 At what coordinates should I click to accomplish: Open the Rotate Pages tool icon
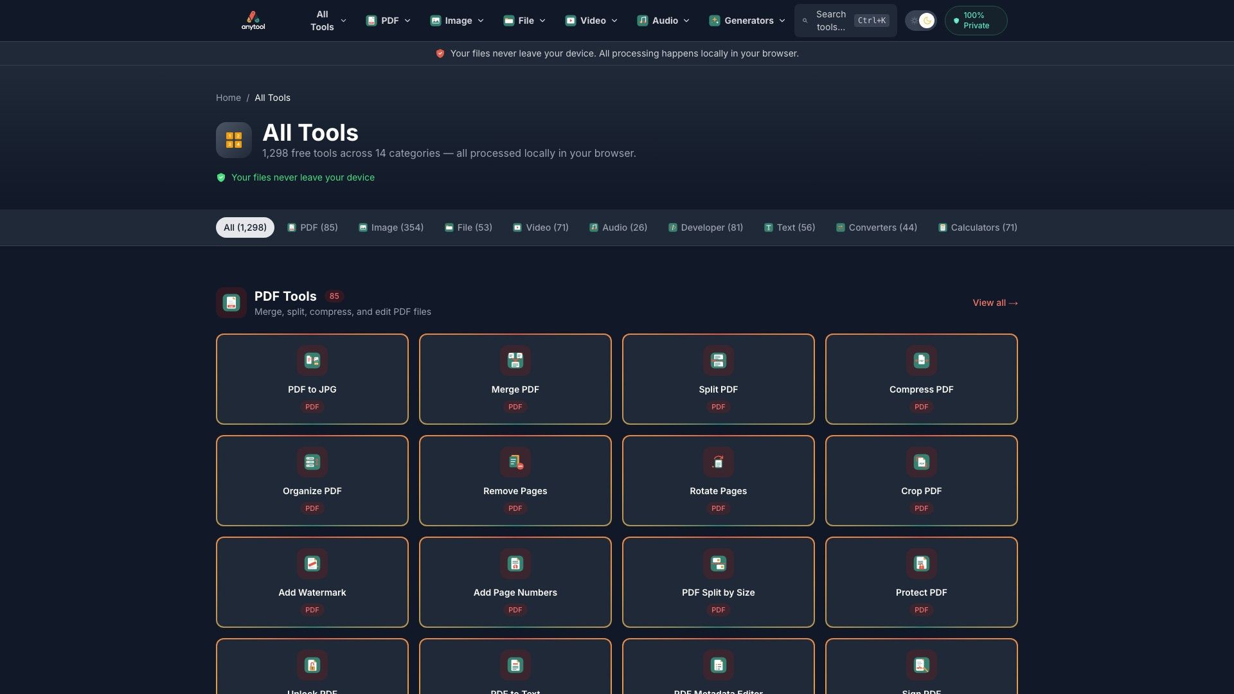(x=719, y=462)
